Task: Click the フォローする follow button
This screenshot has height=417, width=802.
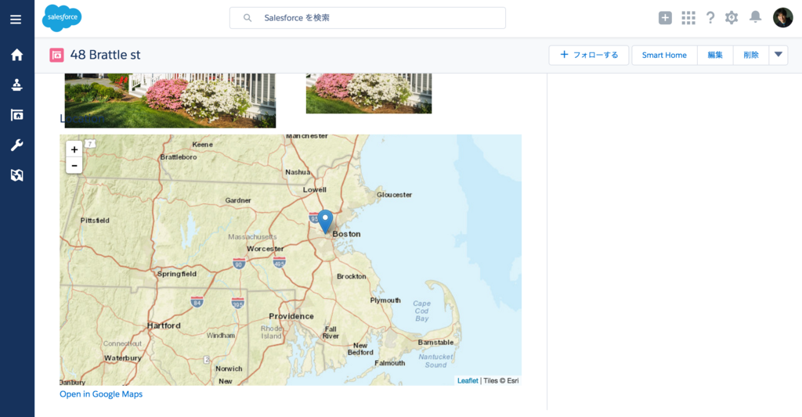Action: point(589,56)
